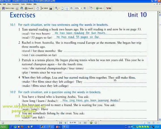Open the View menu
The height and width of the screenshot is (129, 161).
point(9,4)
